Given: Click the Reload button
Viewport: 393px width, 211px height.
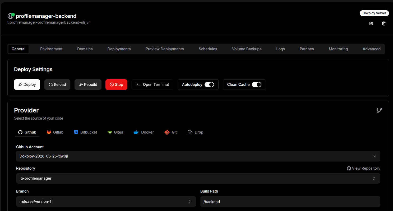Looking at the screenshot, I should (x=57, y=85).
